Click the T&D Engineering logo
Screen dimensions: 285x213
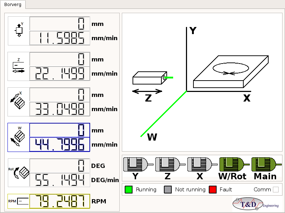[255, 204]
